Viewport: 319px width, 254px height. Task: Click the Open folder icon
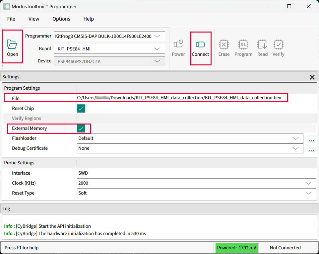click(12, 44)
